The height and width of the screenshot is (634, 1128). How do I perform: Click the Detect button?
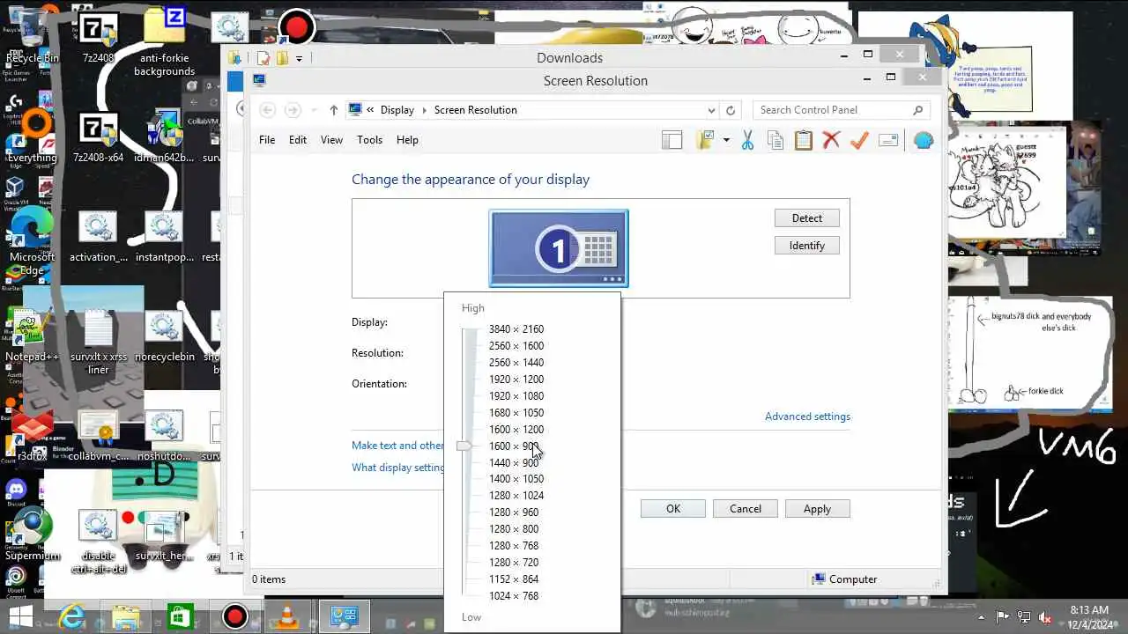tap(807, 218)
